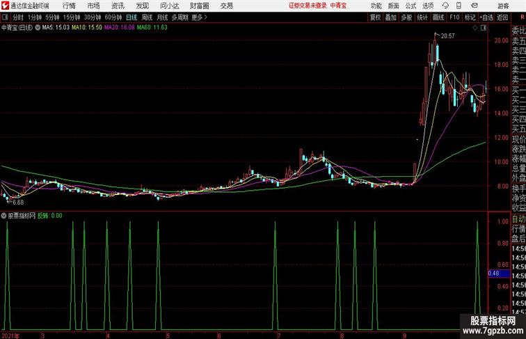Click the 多股 multi-stock button
526x339 pixels.
point(406,17)
